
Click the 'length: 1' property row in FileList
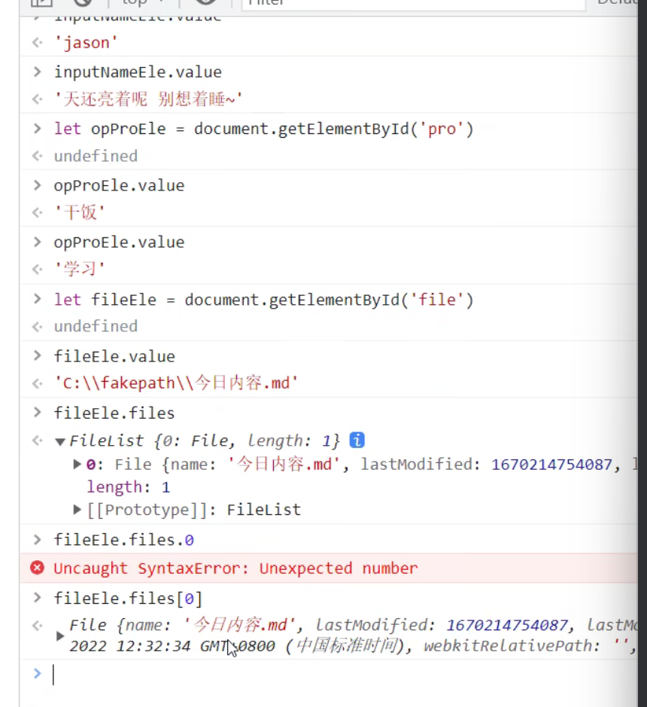coord(129,487)
